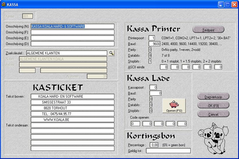Viewport: 239px width, 159px height.
Task: Click the printer Parity field
Action: coord(150,50)
